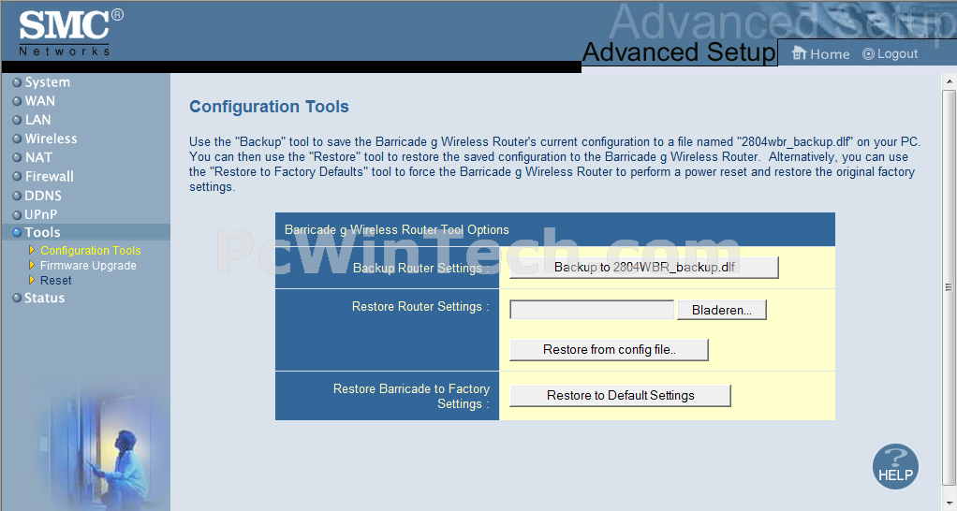The height and width of the screenshot is (511, 957).
Task: Open the Status menu item
Action: tap(45, 298)
